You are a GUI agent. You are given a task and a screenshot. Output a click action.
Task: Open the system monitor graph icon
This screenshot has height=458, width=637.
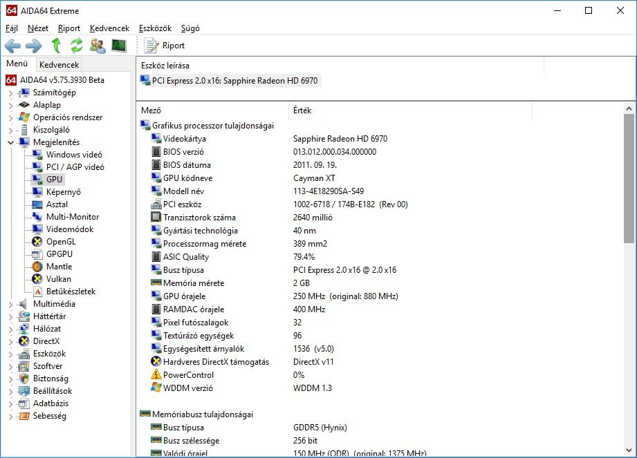click(119, 46)
